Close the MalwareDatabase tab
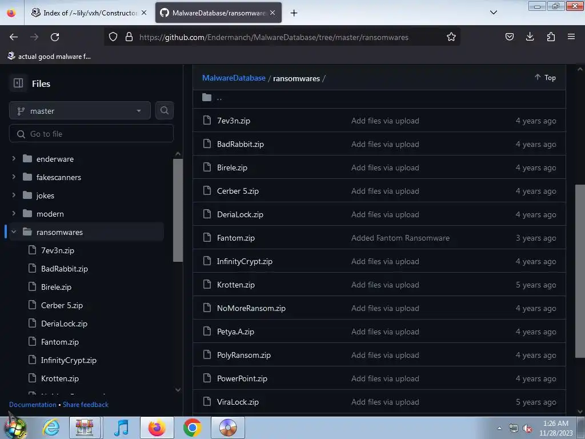Image resolution: width=585 pixels, height=439 pixels. [x=273, y=13]
